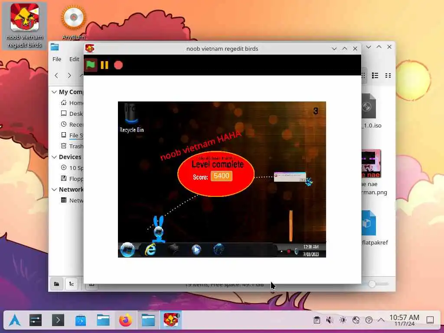Open the AnyBurn desktop icon
The image size is (444, 333).
coord(74,23)
